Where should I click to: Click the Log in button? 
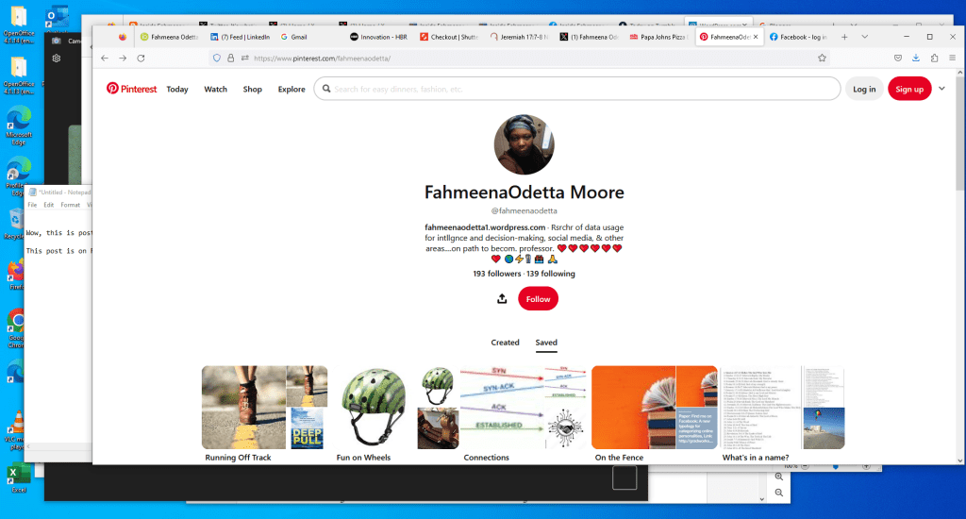coord(864,89)
